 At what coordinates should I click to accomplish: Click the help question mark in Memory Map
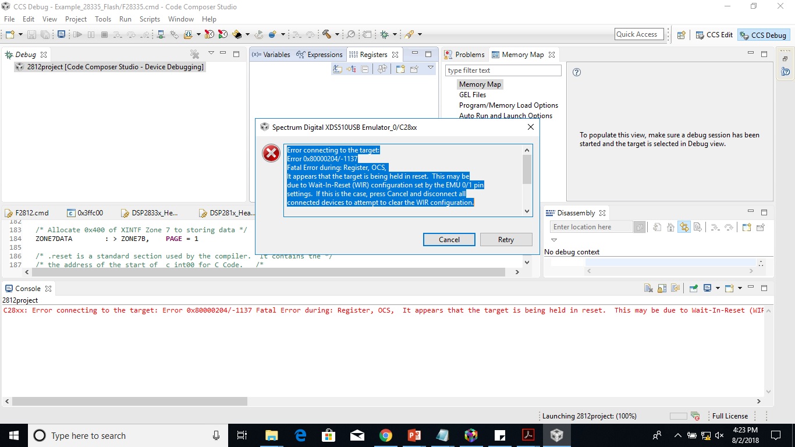pos(577,72)
